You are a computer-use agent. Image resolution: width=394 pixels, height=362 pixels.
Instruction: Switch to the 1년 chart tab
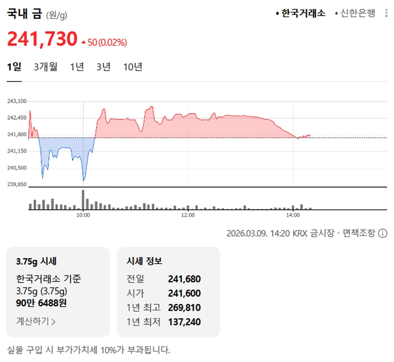pyautogui.click(x=77, y=67)
